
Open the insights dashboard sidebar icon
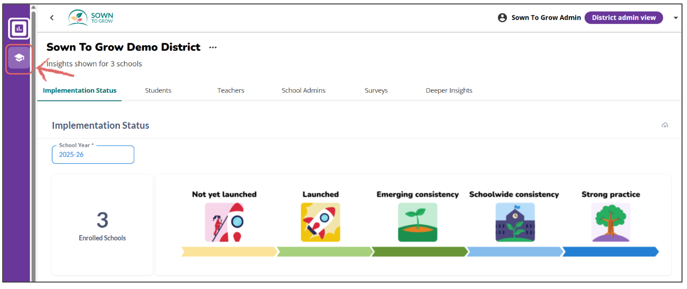tap(19, 29)
